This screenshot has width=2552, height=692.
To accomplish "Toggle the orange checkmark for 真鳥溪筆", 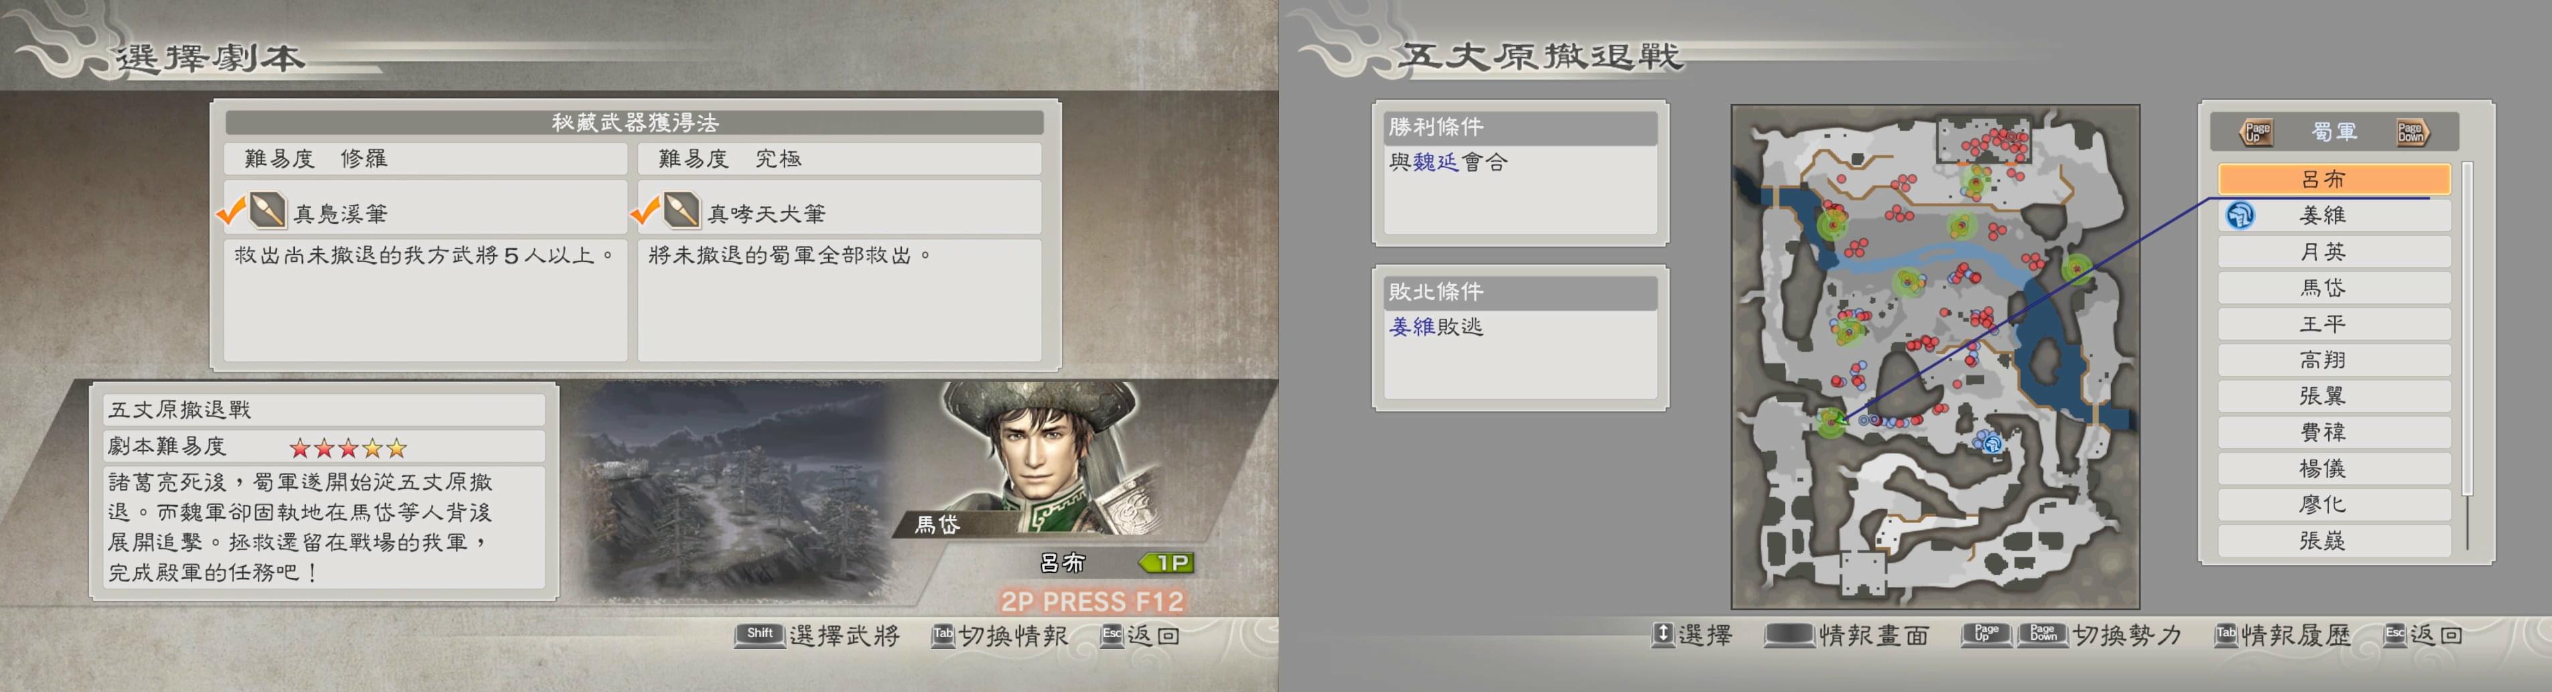I will [231, 211].
